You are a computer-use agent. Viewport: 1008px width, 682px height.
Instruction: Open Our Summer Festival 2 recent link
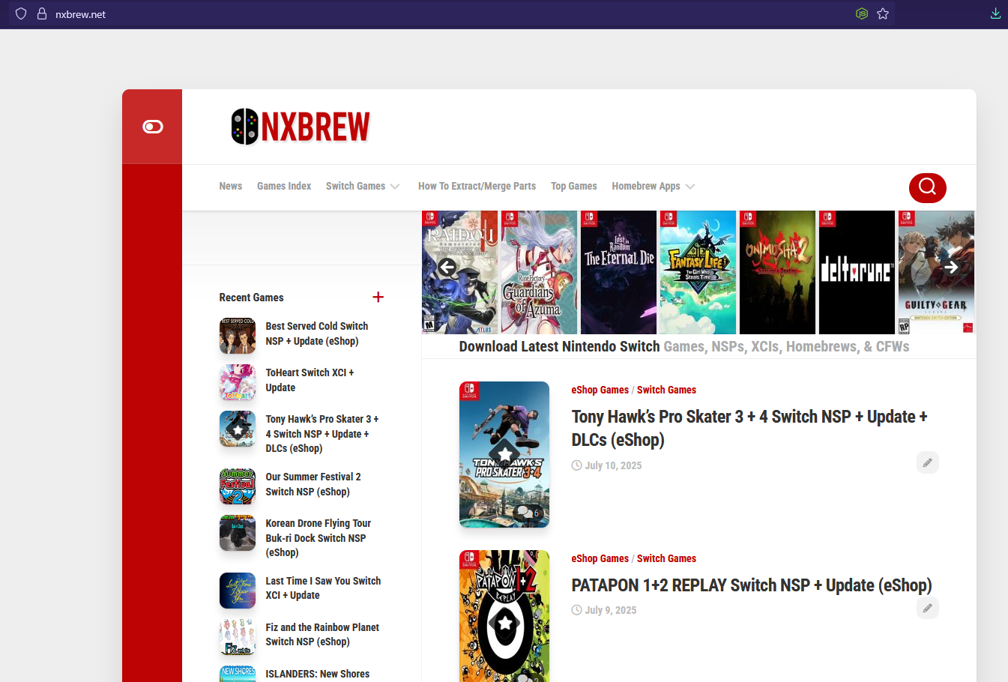point(313,484)
